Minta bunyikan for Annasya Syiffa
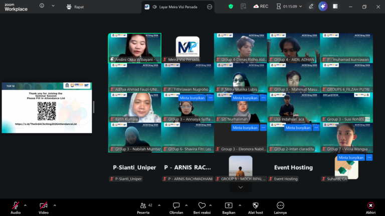This screenshot has width=385, height=216. point(192,98)
